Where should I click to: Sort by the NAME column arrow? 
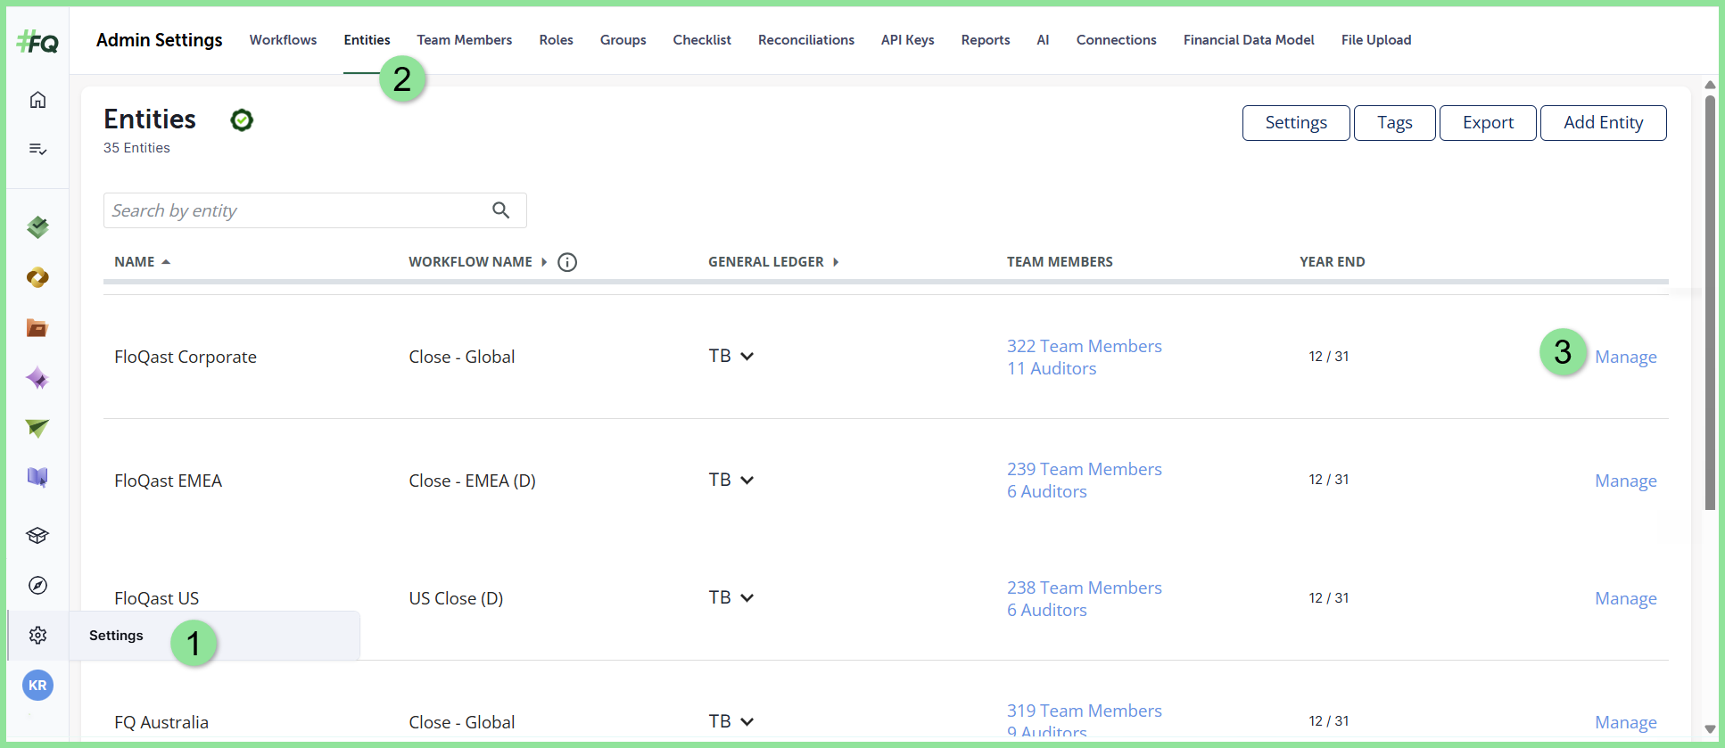click(x=166, y=262)
